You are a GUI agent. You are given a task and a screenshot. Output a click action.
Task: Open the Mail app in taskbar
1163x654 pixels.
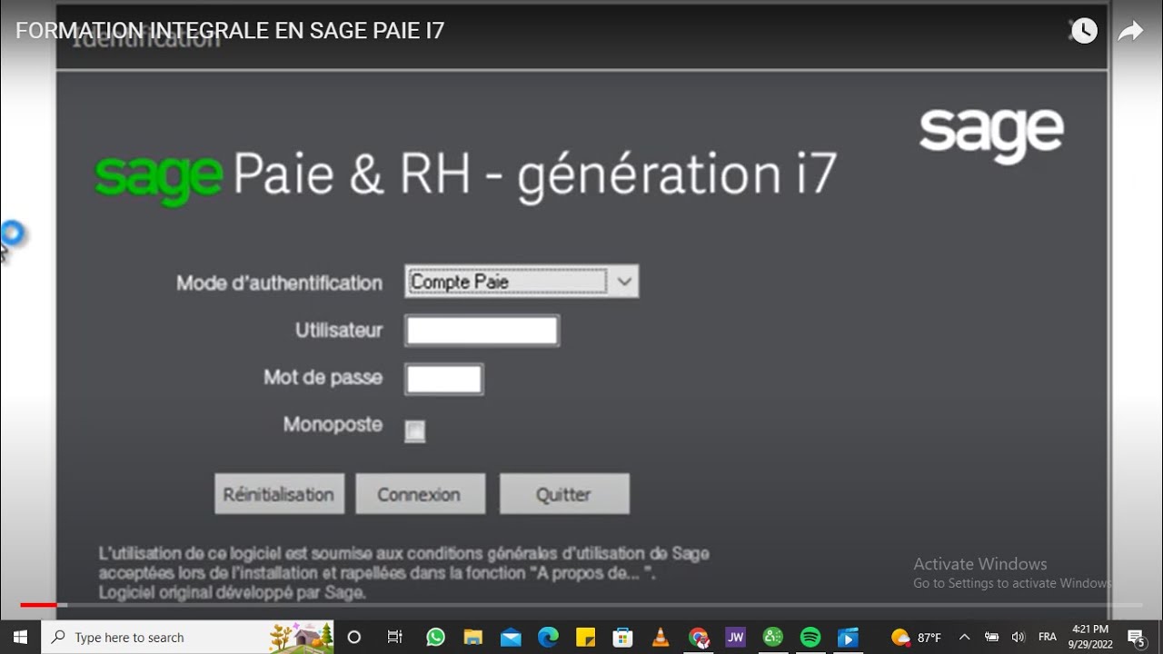[x=511, y=637]
